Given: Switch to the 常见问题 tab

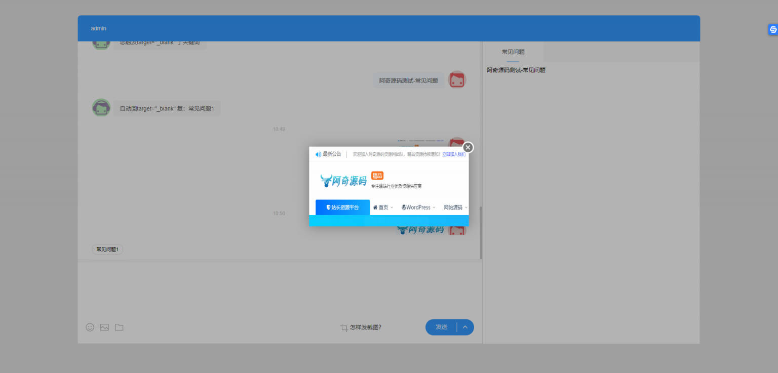Looking at the screenshot, I should (513, 52).
